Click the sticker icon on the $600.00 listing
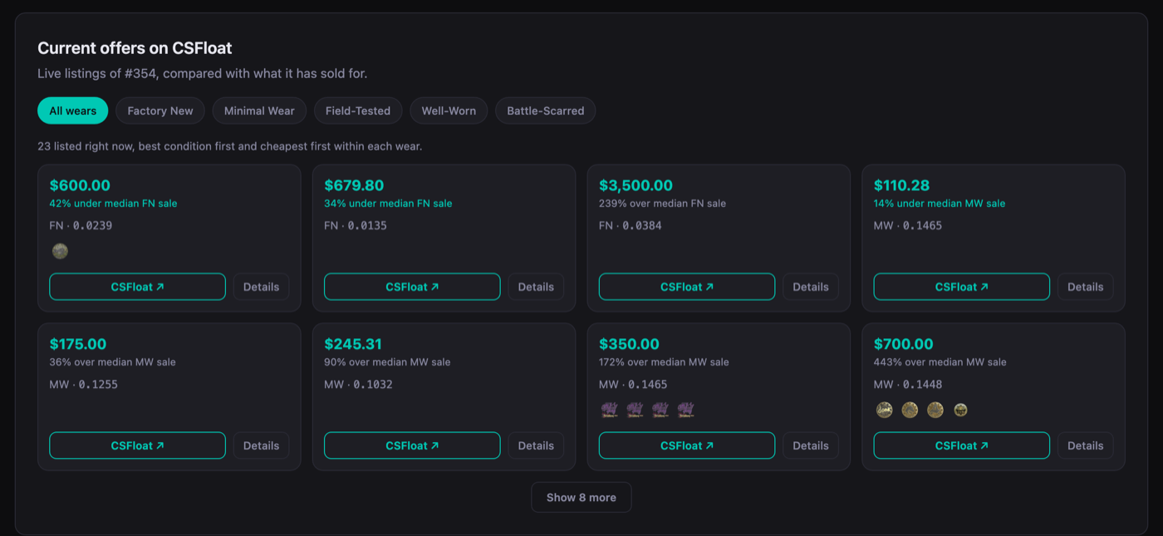Image resolution: width=1163 pixels, height=536 pixels. click(60, 251)
